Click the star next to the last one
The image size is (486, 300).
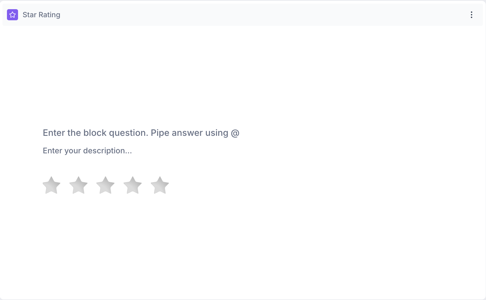[x=133, y=185]
